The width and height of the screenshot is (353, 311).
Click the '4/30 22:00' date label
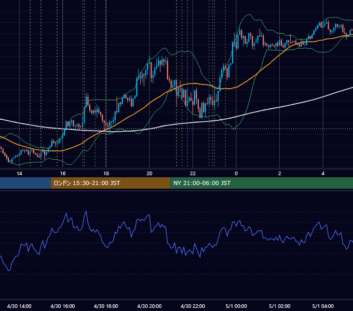(193, 306)
